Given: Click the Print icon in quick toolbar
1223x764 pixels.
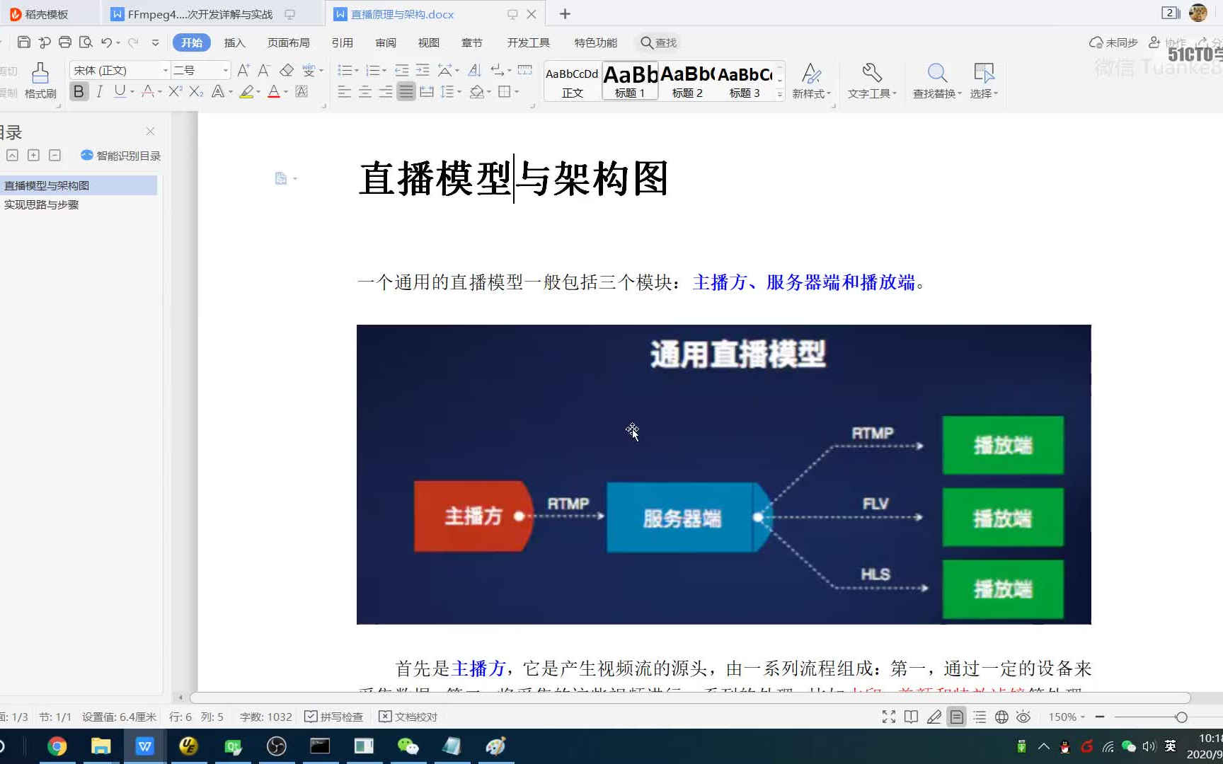Looking at the screenshot, I should tap(65, 42).
